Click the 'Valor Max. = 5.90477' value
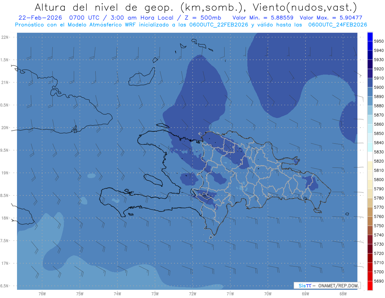 [x=331, y=18]
